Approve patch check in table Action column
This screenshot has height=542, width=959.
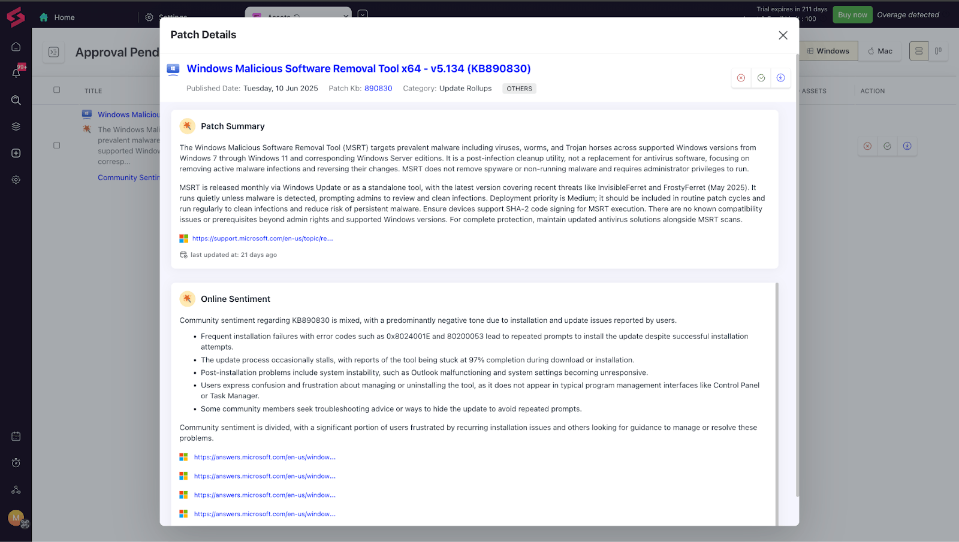click(888, 146)
